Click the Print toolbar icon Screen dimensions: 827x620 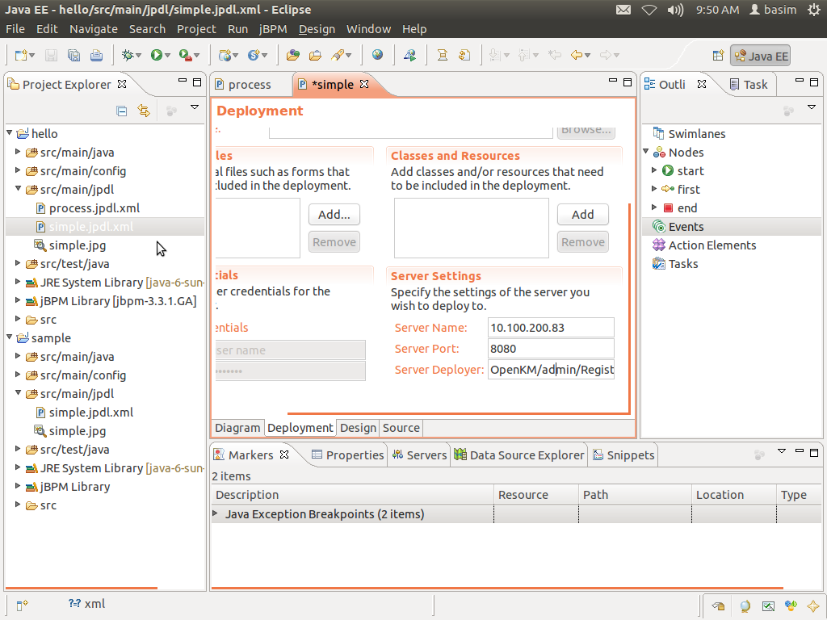(96, 56)
